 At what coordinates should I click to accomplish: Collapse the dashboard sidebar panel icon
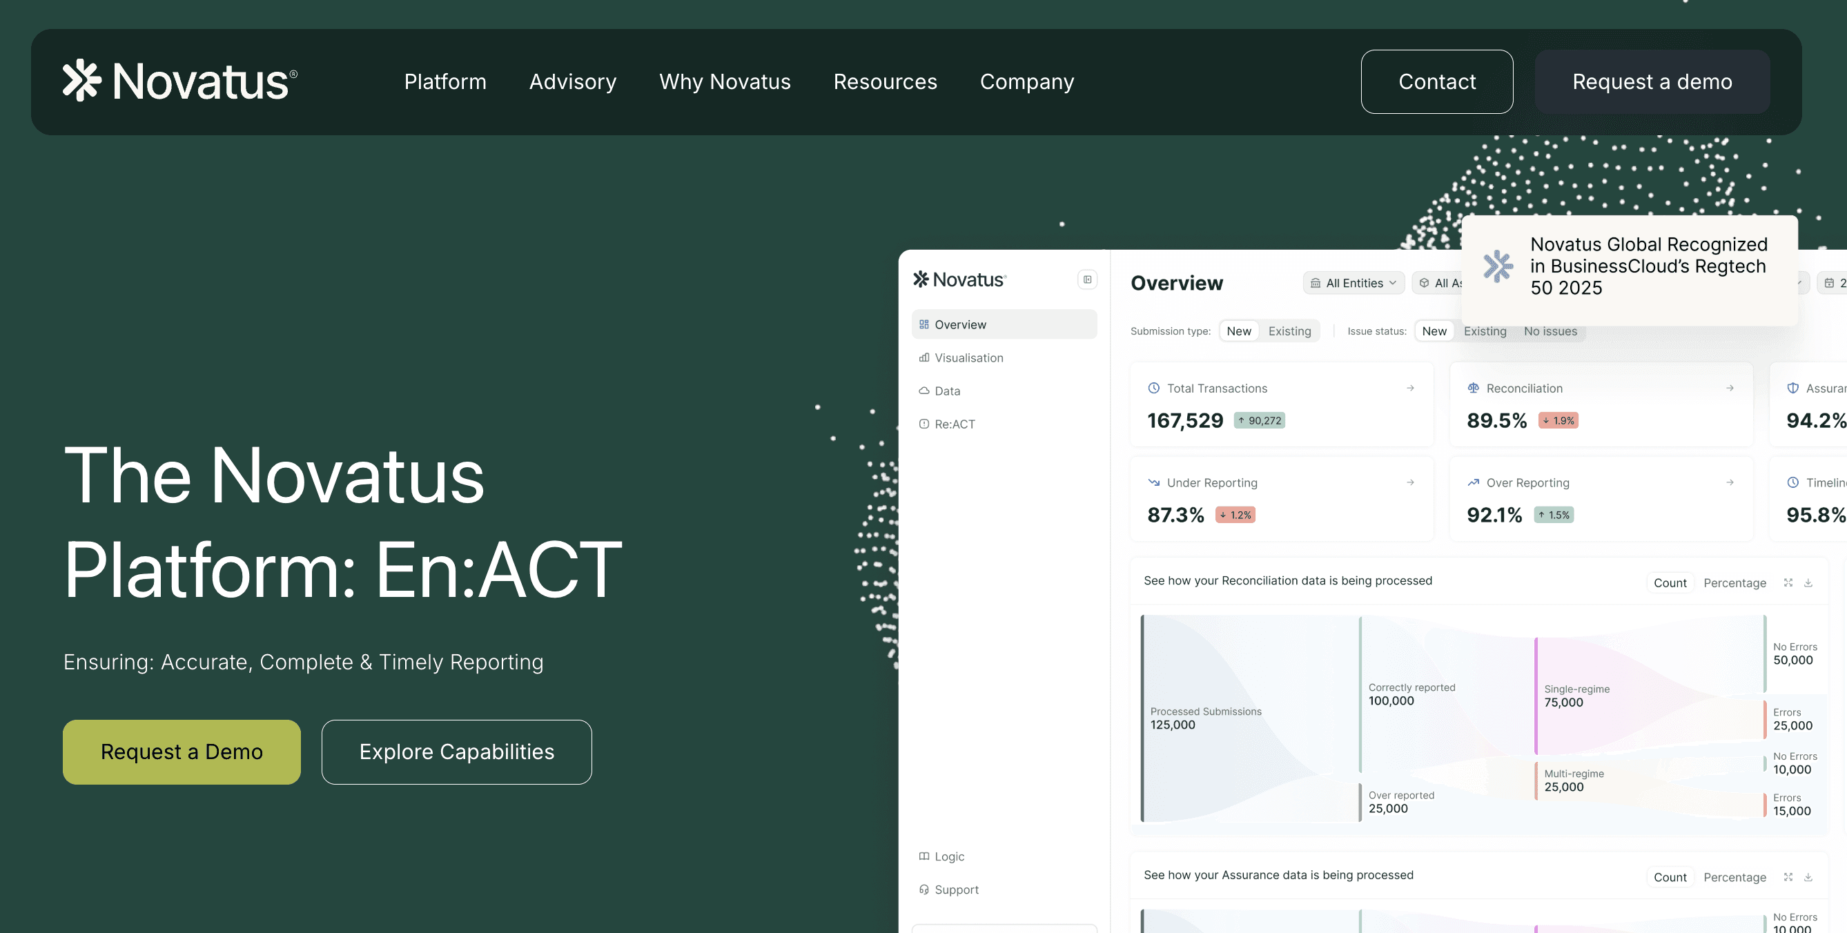[x=1087, y=279]
